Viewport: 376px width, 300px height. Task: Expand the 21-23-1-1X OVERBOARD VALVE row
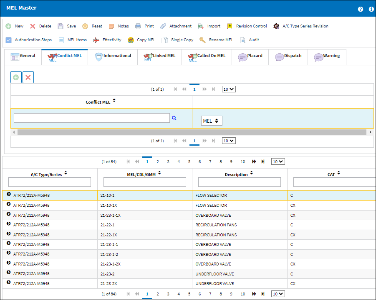pos(9,214)
